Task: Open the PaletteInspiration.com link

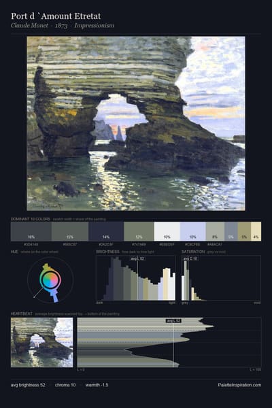Action: click(239, 385)
